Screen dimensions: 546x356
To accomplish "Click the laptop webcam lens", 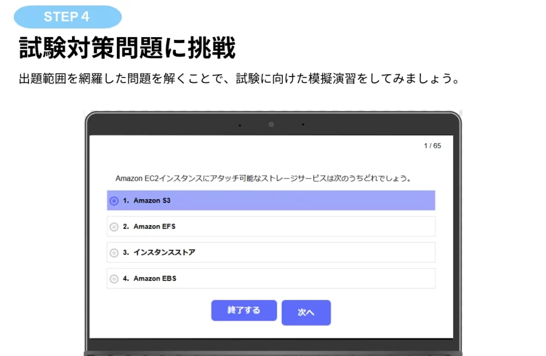I will (271, 124).
